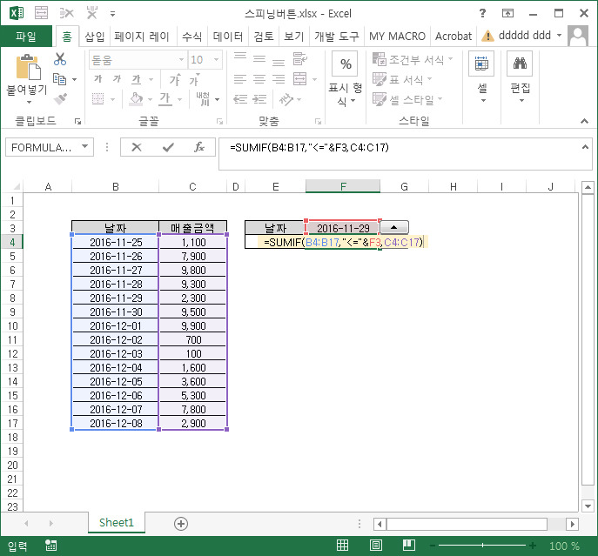Click the Decrease Indent icon
598x556 pixels.
(240, 99)
